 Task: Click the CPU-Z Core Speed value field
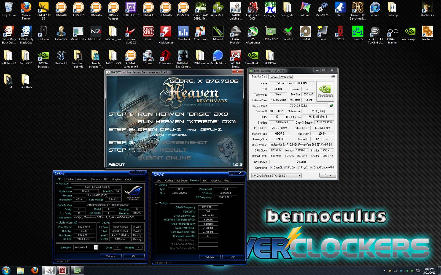[x=84, y=227]
